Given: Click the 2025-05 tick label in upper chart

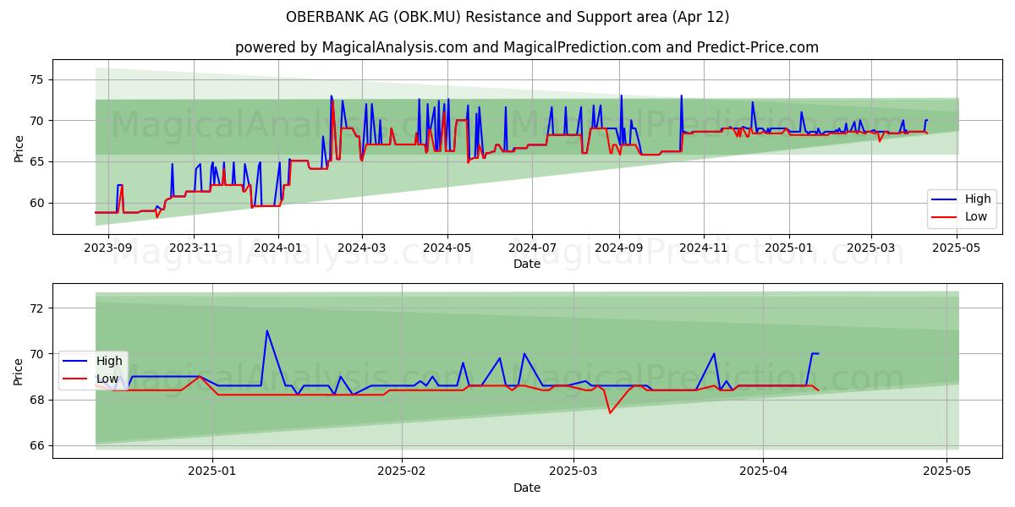Looking at the screenshot, I should [957, 248].
